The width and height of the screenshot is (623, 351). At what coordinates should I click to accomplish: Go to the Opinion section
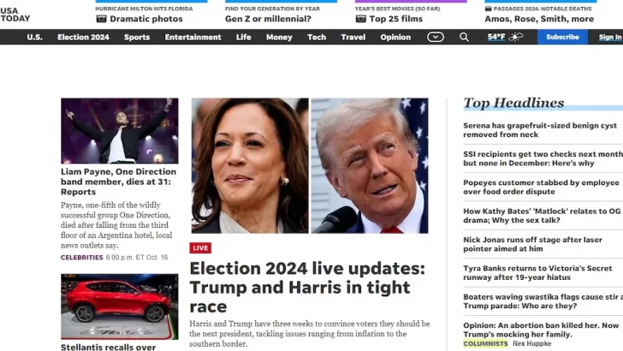click(x=395, y=37)
